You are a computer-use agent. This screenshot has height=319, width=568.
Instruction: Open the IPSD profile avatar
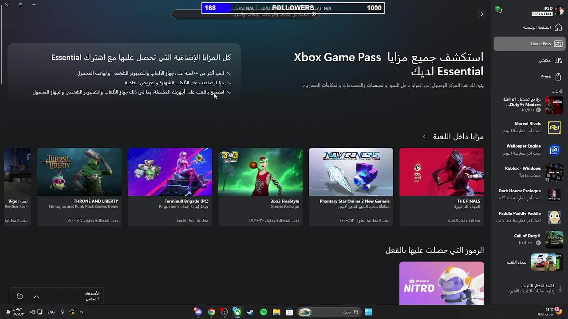[x=559, y=11]
